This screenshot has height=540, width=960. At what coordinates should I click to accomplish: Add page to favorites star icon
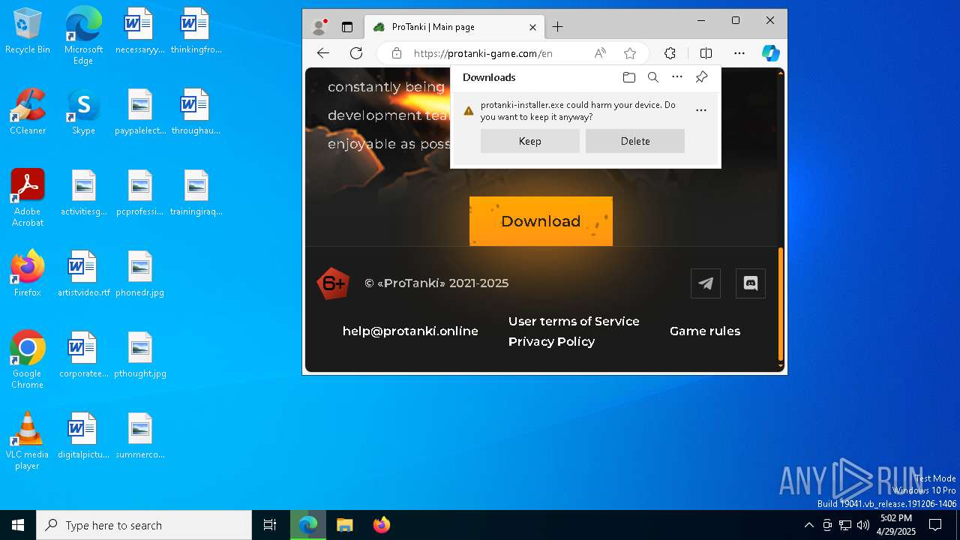point(630,53)
